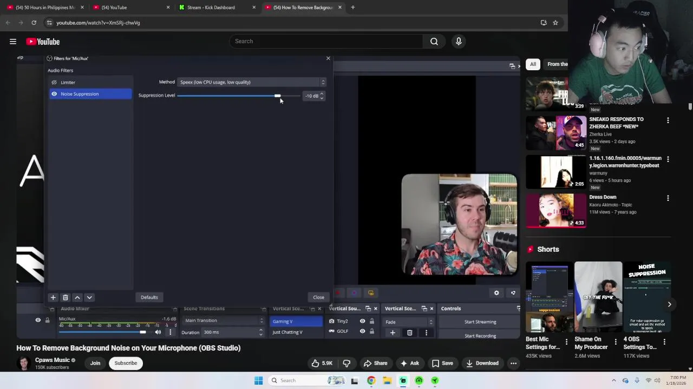Screen dimensions: 693x389
Task: Dislike the video with thumbs down
Action: 346,363
